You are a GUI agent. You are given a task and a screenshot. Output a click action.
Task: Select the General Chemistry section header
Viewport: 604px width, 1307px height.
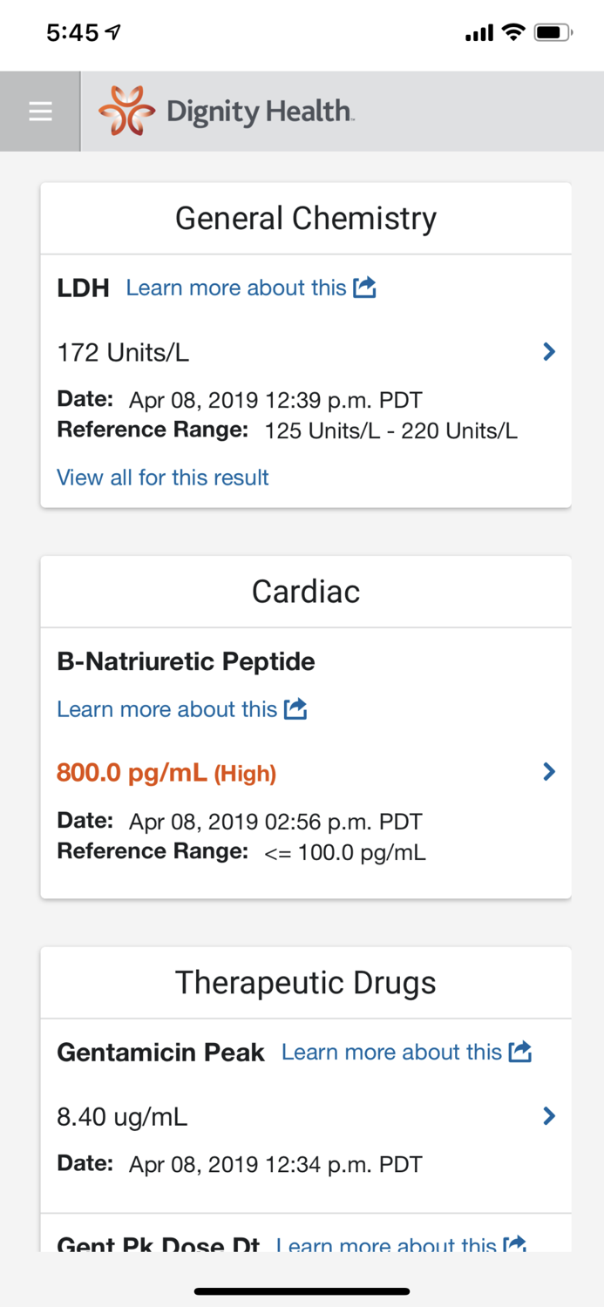(x=306, y=218)
